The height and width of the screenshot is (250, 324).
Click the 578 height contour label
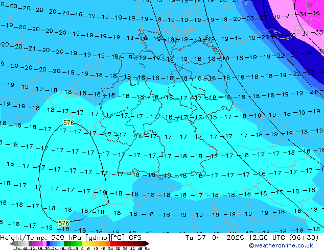[64, 223]
